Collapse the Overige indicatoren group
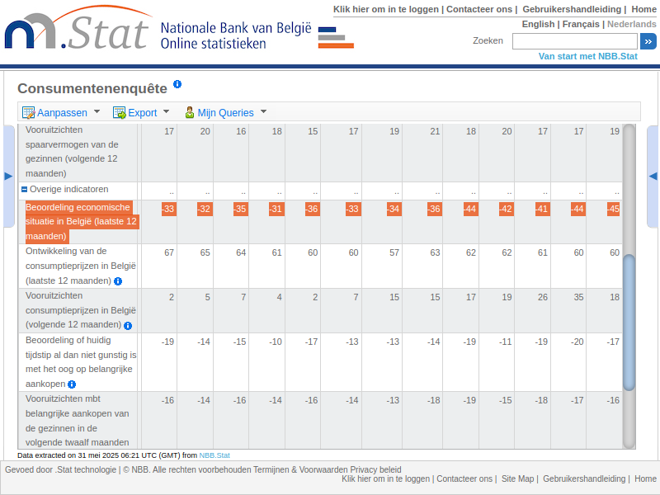The height and width of the screenshot is (495, 660). click(x=25, y=190)
